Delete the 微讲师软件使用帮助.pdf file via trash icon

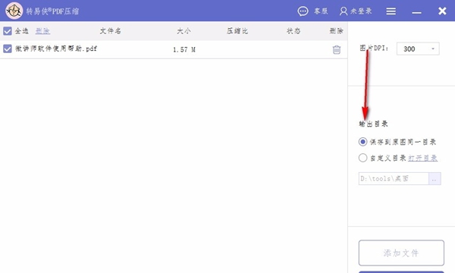(336, 49)
